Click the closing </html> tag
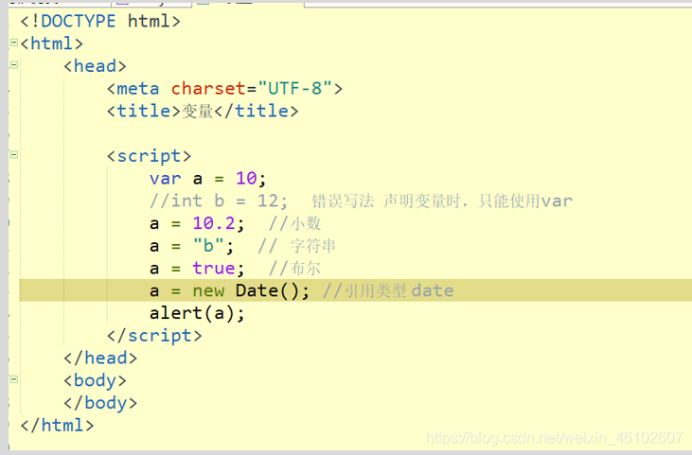Viewport: 692px width, 455px height. [57, 426]
